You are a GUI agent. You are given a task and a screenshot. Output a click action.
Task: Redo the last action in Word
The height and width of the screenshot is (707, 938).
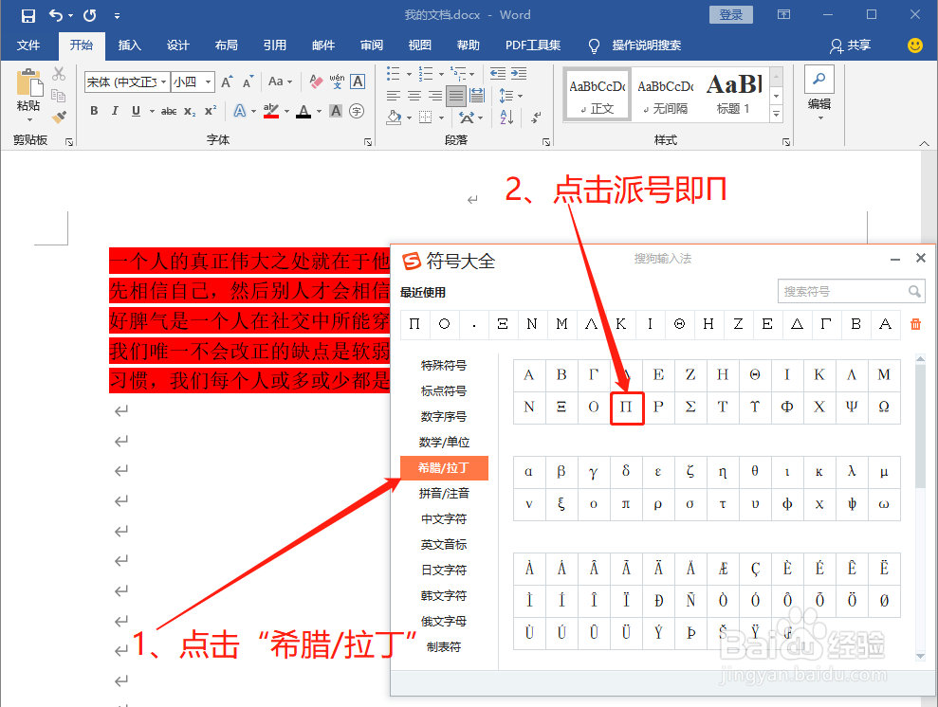click(90, 15)
